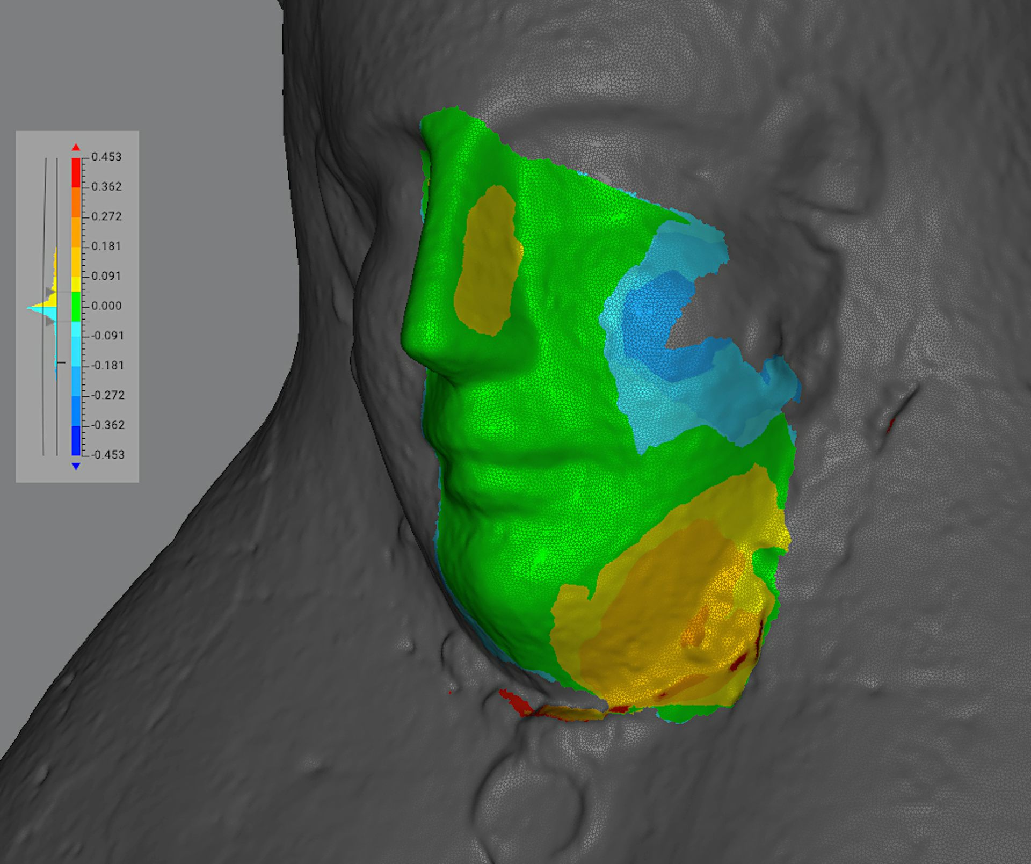This screenshot has width=1031, height=864.
Task: Click the yellow color bar segment near 0.091
Action: point(76,284)
